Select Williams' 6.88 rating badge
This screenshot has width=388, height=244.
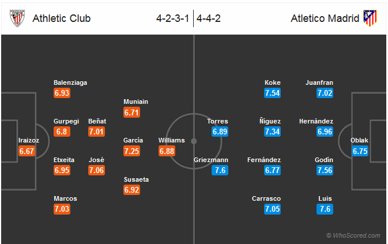point(167,151)
